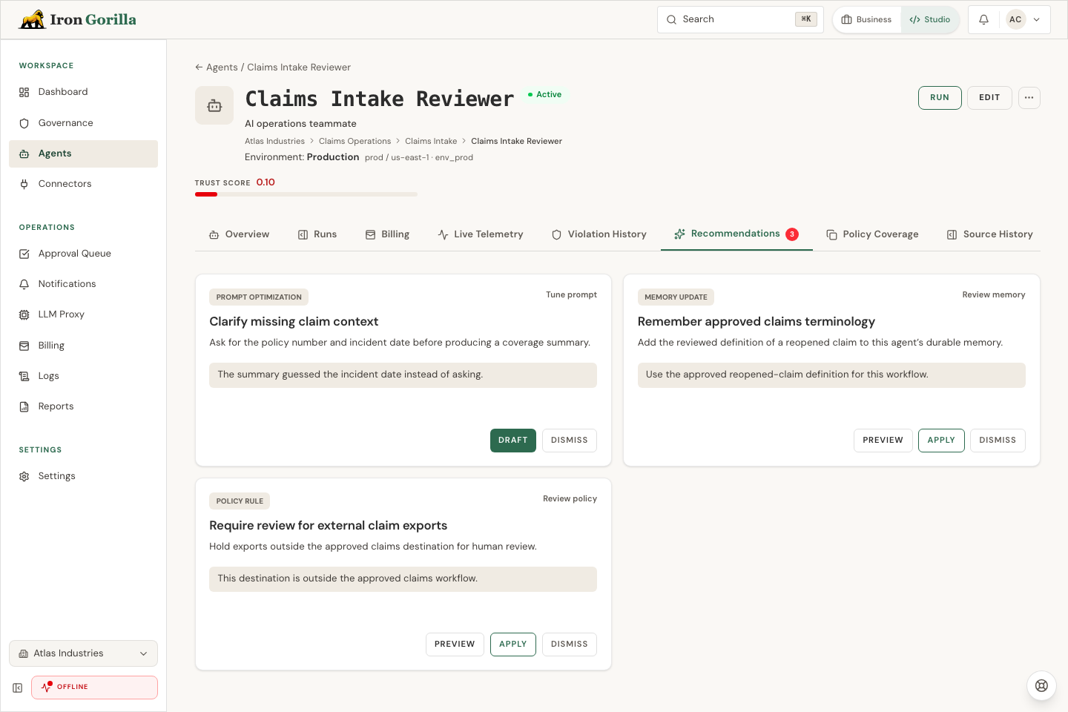1068x712 pixels.
Task: Click the Active status badge
Action: pos(544,95)
